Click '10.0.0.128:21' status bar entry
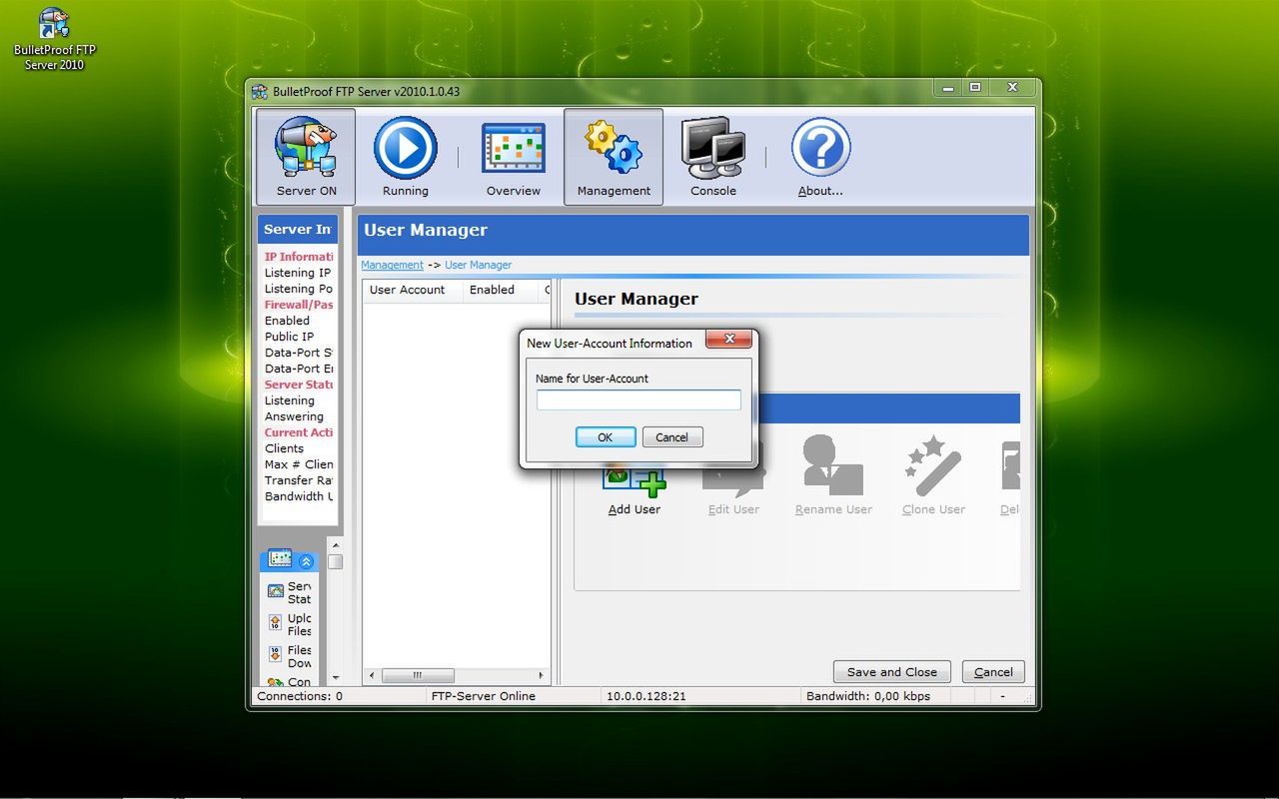Screen dimensions: 1279x799 click(646, 696)
